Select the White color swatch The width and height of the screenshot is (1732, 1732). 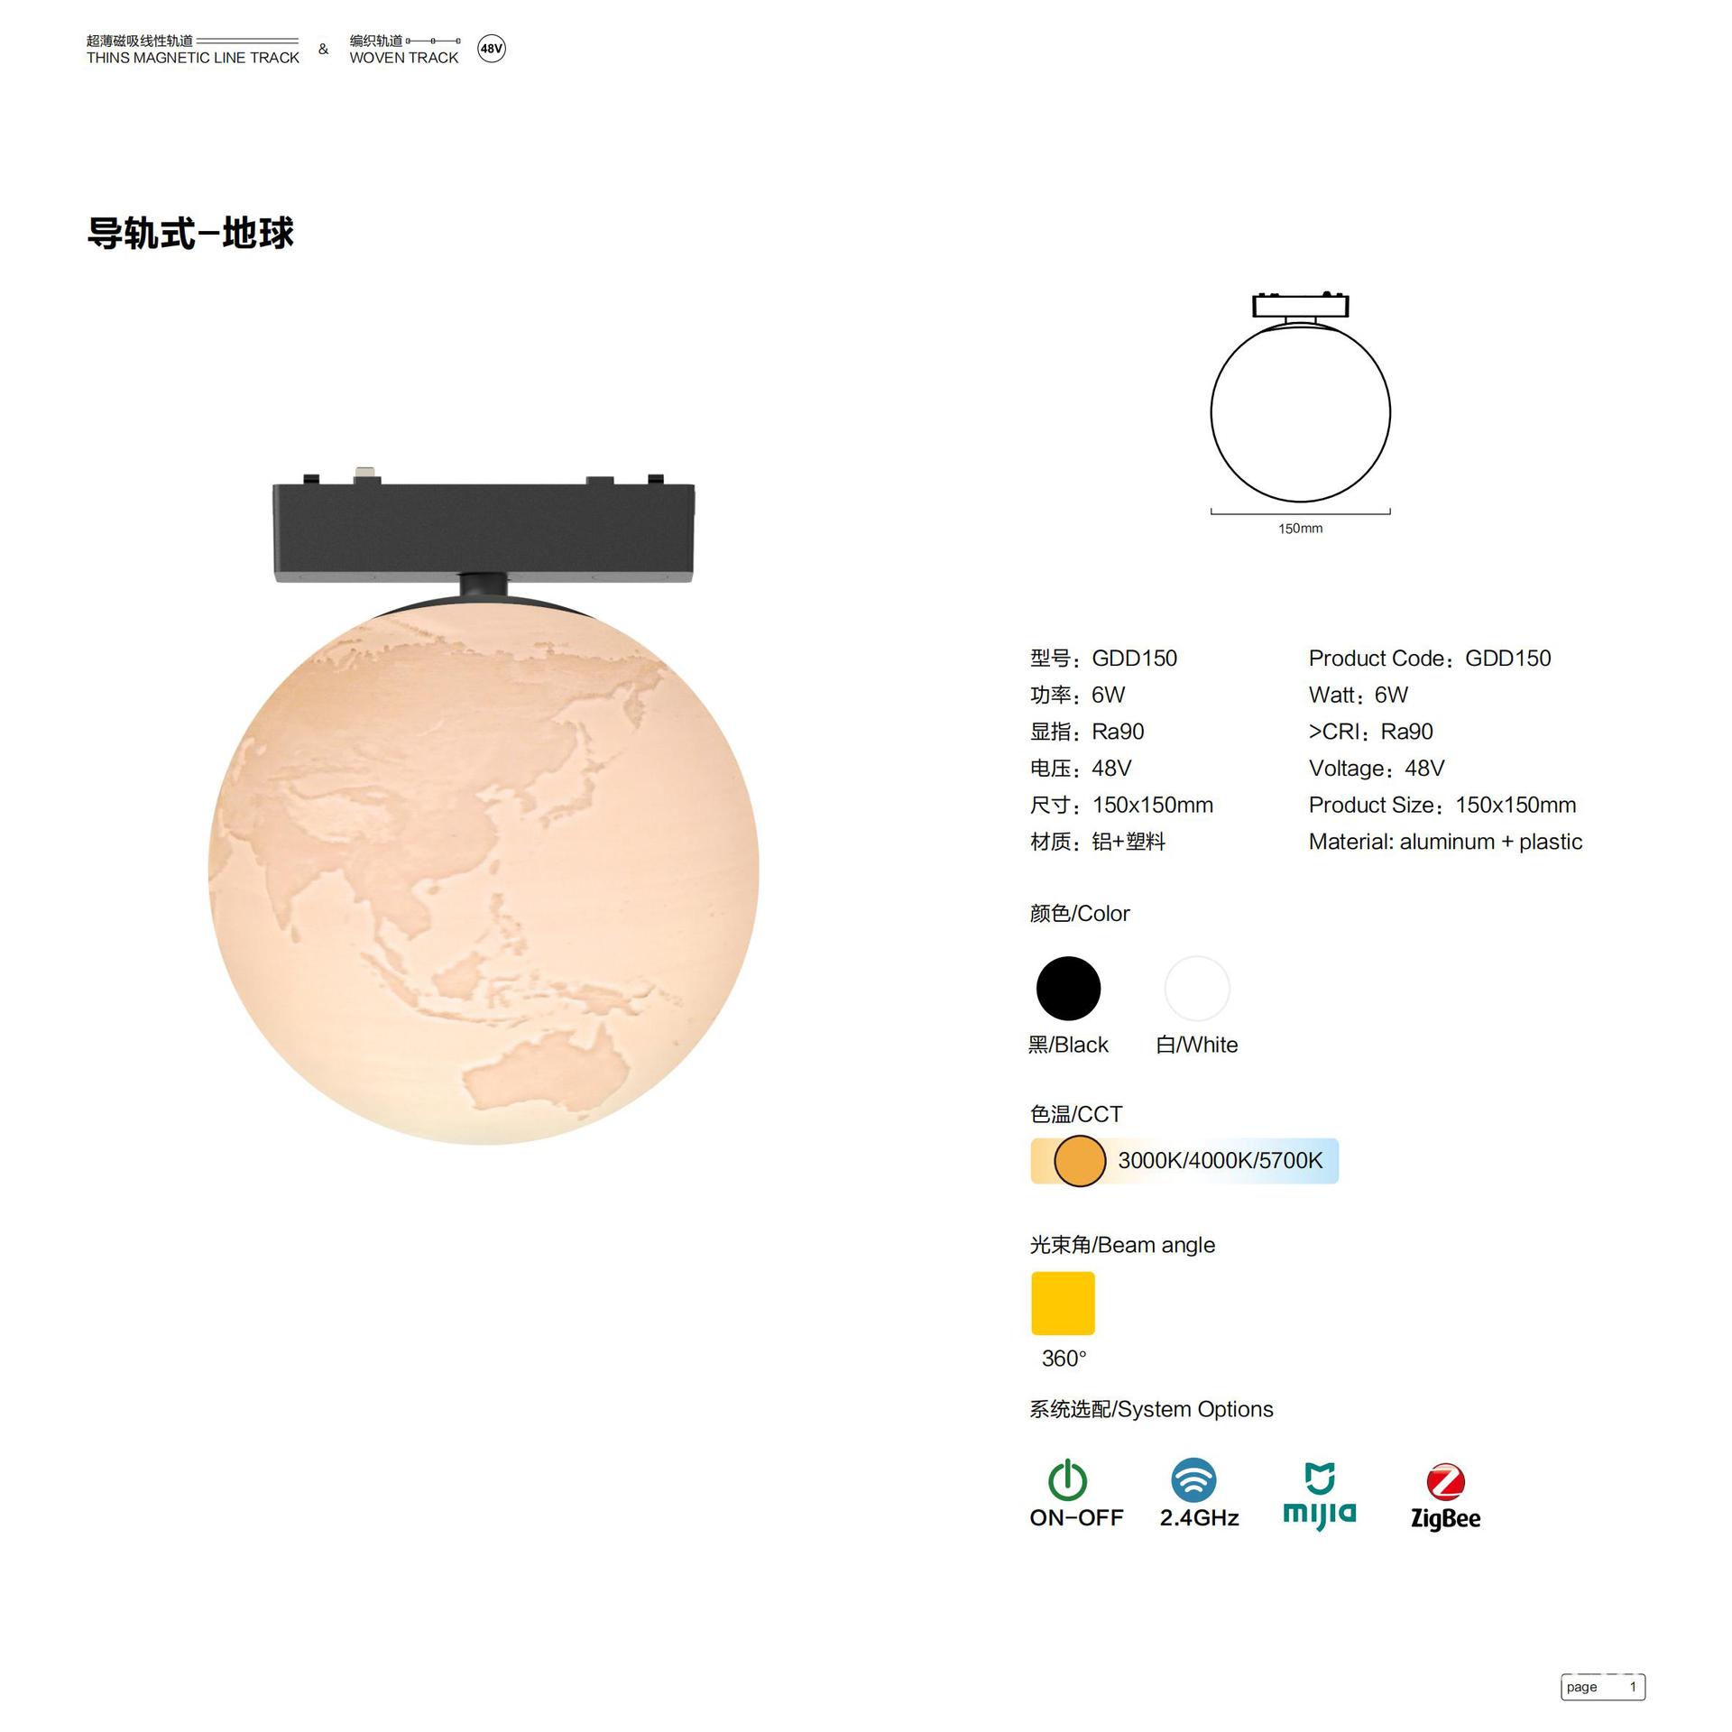click(x=1197, y=988)
